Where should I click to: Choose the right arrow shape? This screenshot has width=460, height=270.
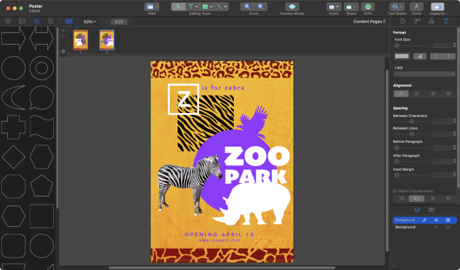pos(13,38)
